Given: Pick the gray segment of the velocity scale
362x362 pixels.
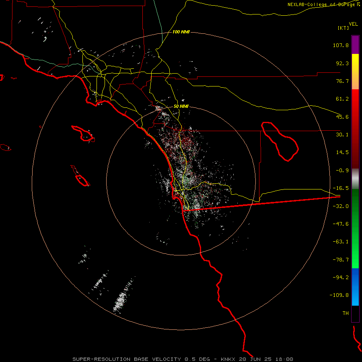Looking at the screenshot, I should 355,179.
